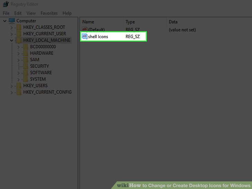Expand the SOFTWARE chevron
The width and height of the screenshot is (252, 189).
[x=18, y=73]
